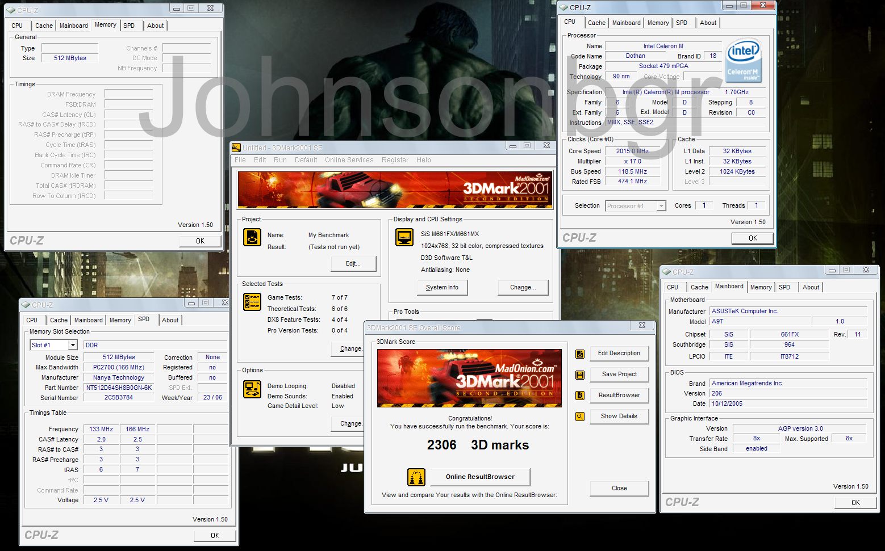Click American Megatrends Inc. BIOS brand
The image size is (885, 551).
click(788, 383)
